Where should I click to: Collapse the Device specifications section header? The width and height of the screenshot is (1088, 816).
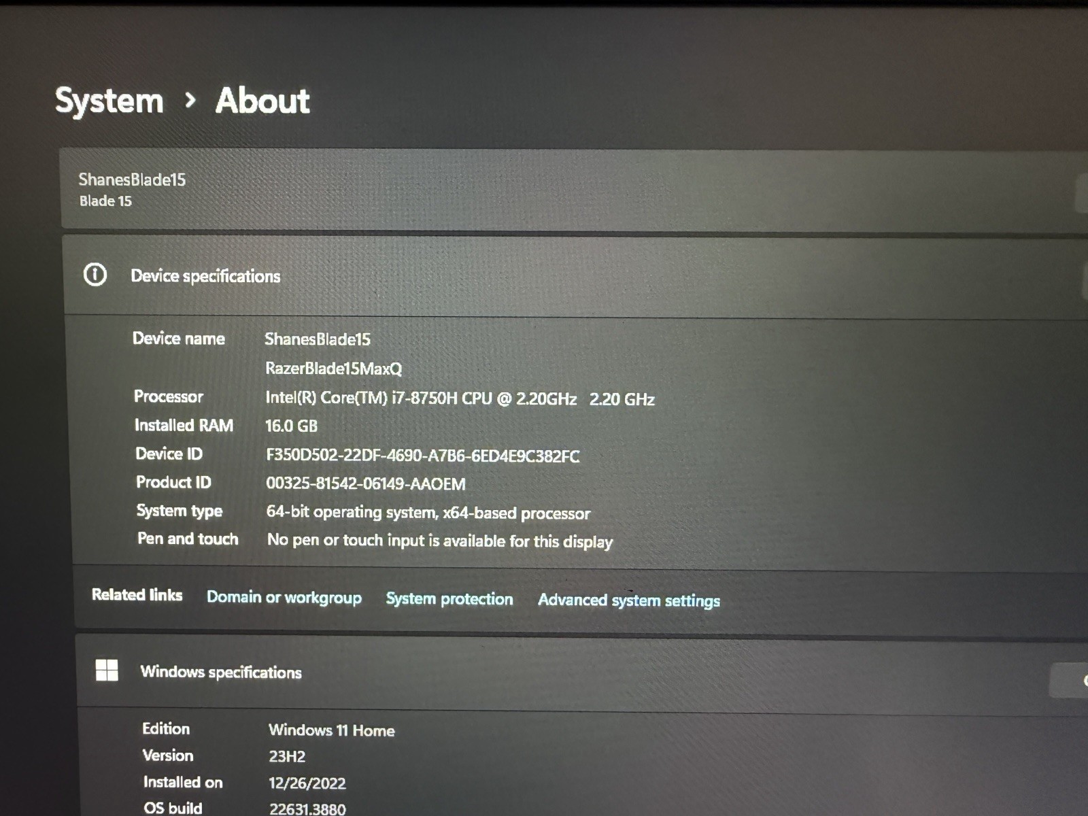click(x=575, y=276)
